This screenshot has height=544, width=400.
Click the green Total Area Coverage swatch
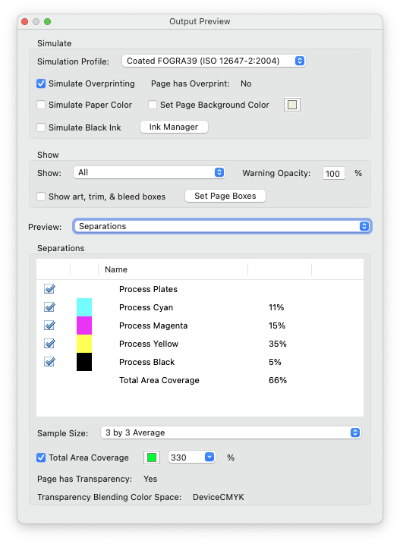click(152, 458)
